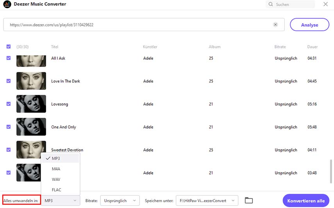Click the Titel column header

pos(55,47)
